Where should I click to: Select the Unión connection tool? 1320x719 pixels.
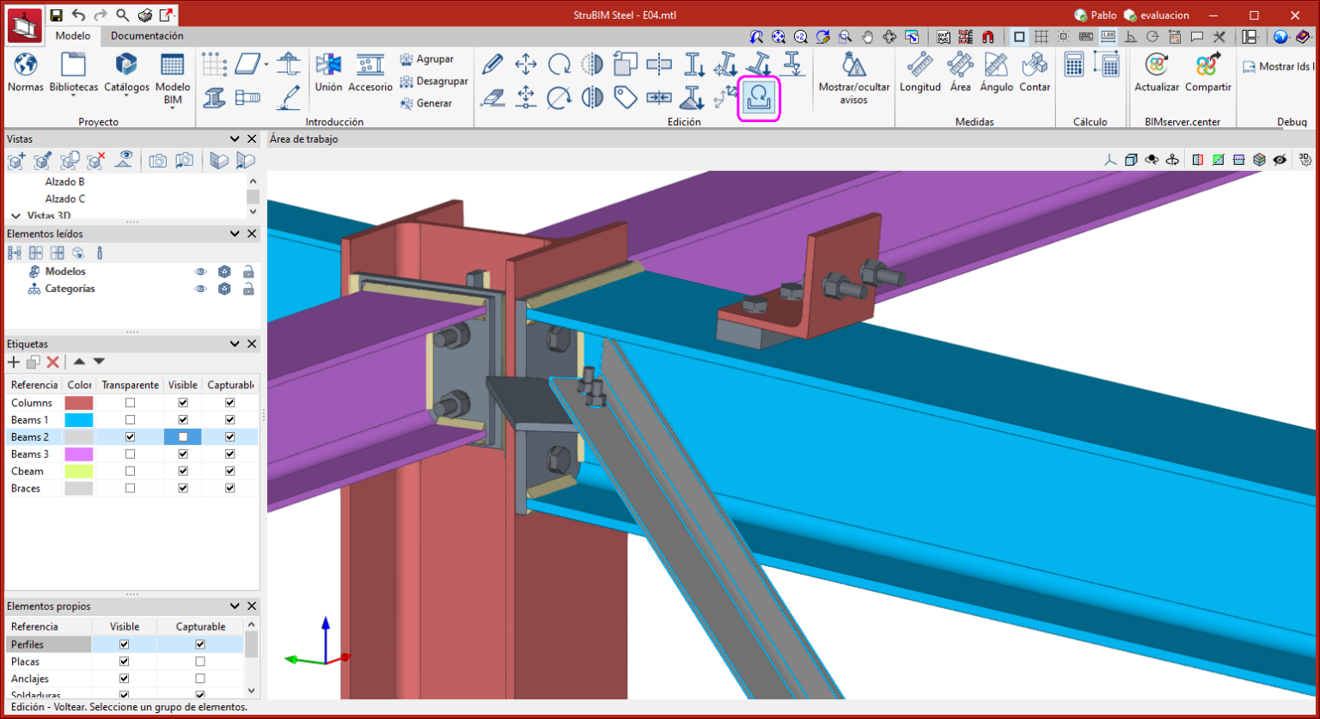328,65
